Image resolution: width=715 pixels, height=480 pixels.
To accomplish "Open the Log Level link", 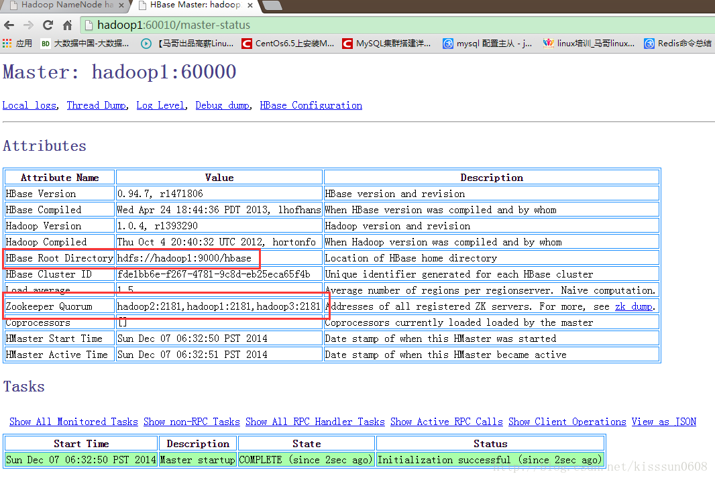I will 160,105.
